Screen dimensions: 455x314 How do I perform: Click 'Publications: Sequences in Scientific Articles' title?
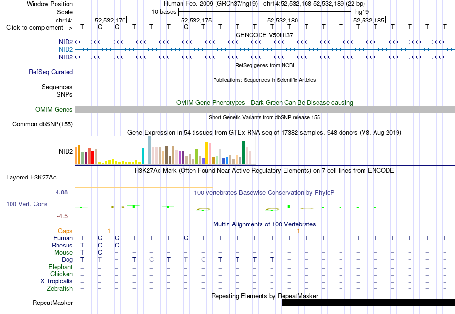[x=264, y=80]
